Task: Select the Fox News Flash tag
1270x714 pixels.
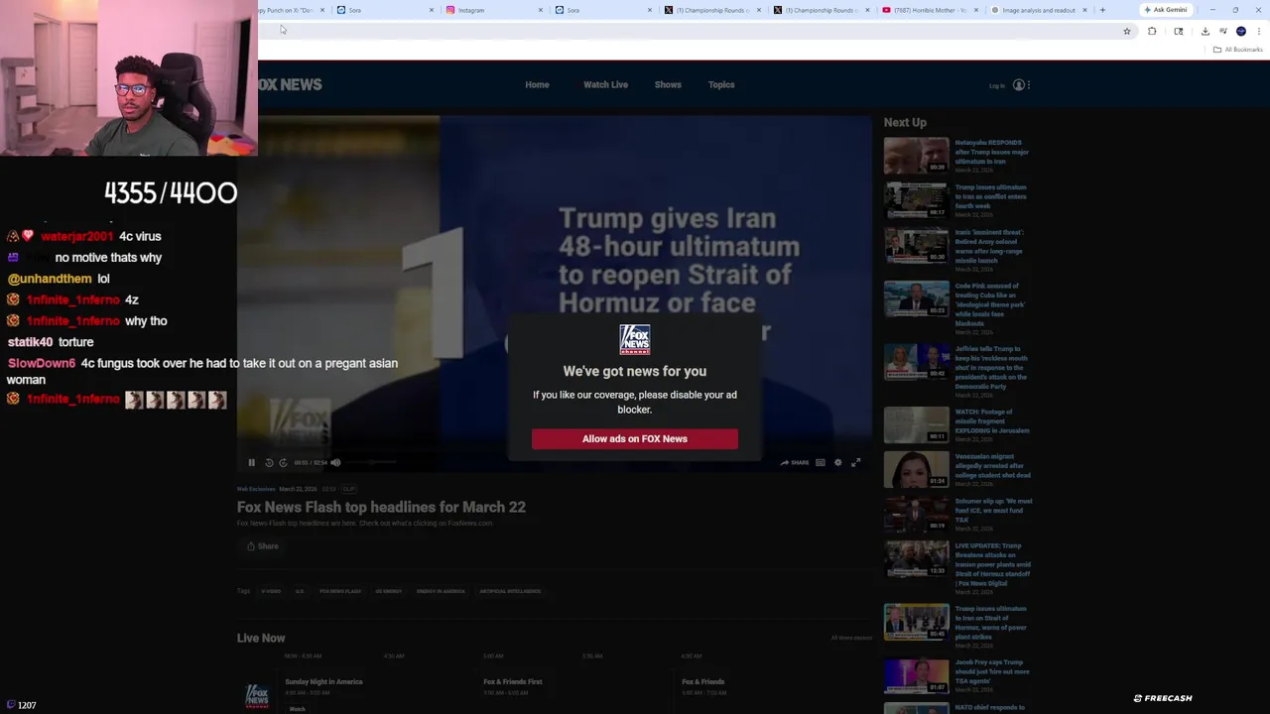Action: 340,591
